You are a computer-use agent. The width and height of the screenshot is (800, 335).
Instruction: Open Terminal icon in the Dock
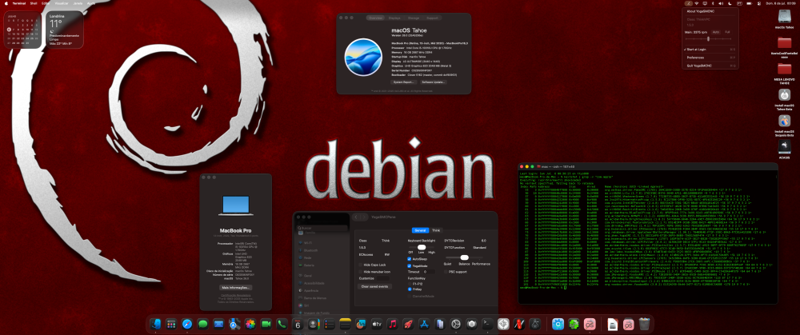point(488,324)
